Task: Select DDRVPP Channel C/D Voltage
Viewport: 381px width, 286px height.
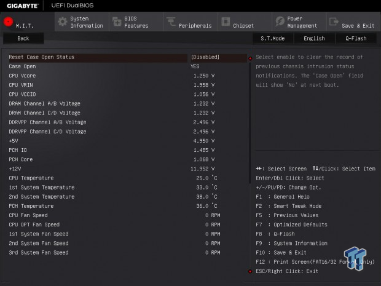Action: click(x=48, y=132)
